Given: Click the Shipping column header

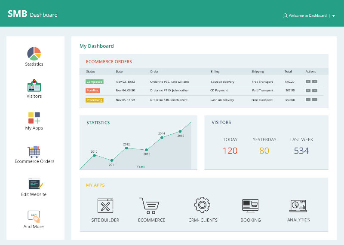Looking at the screenshot, I should (258, 71).
